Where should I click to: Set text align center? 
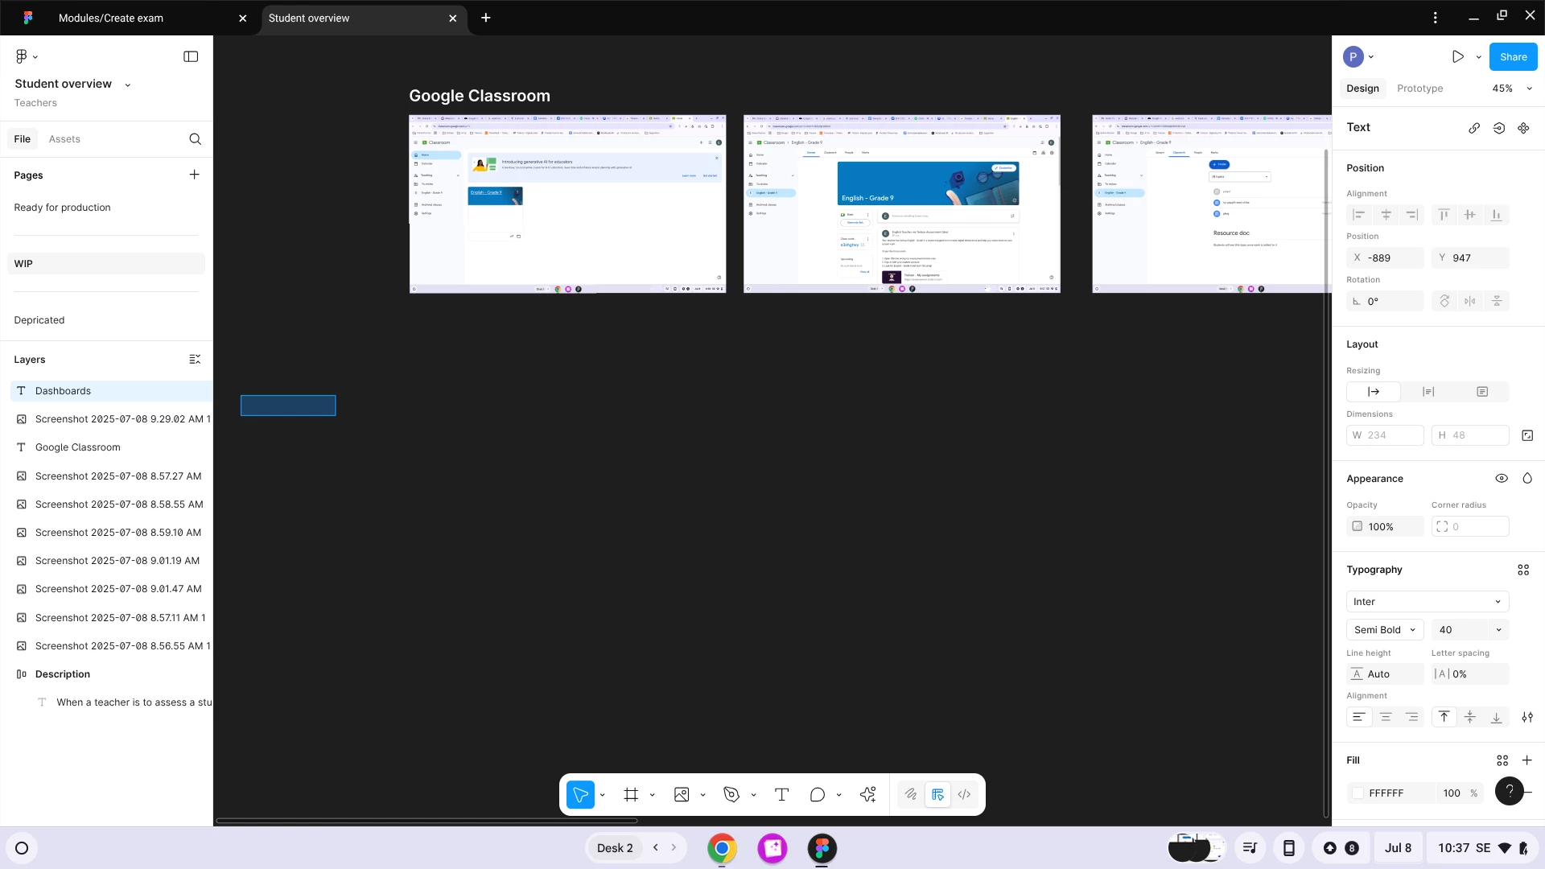click(1386, 717)
